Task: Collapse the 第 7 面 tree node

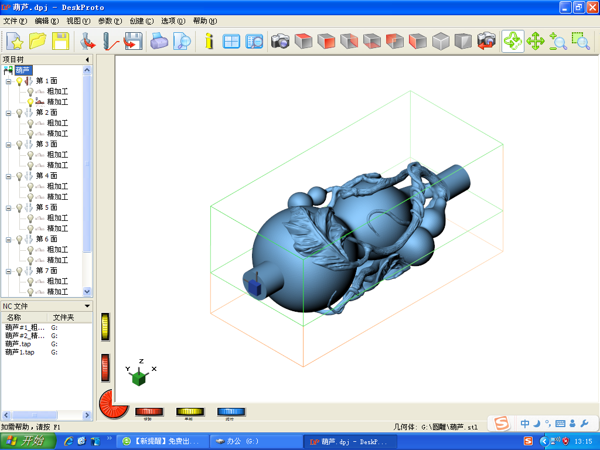Action: pyautogui.click(x=8, y=272)
